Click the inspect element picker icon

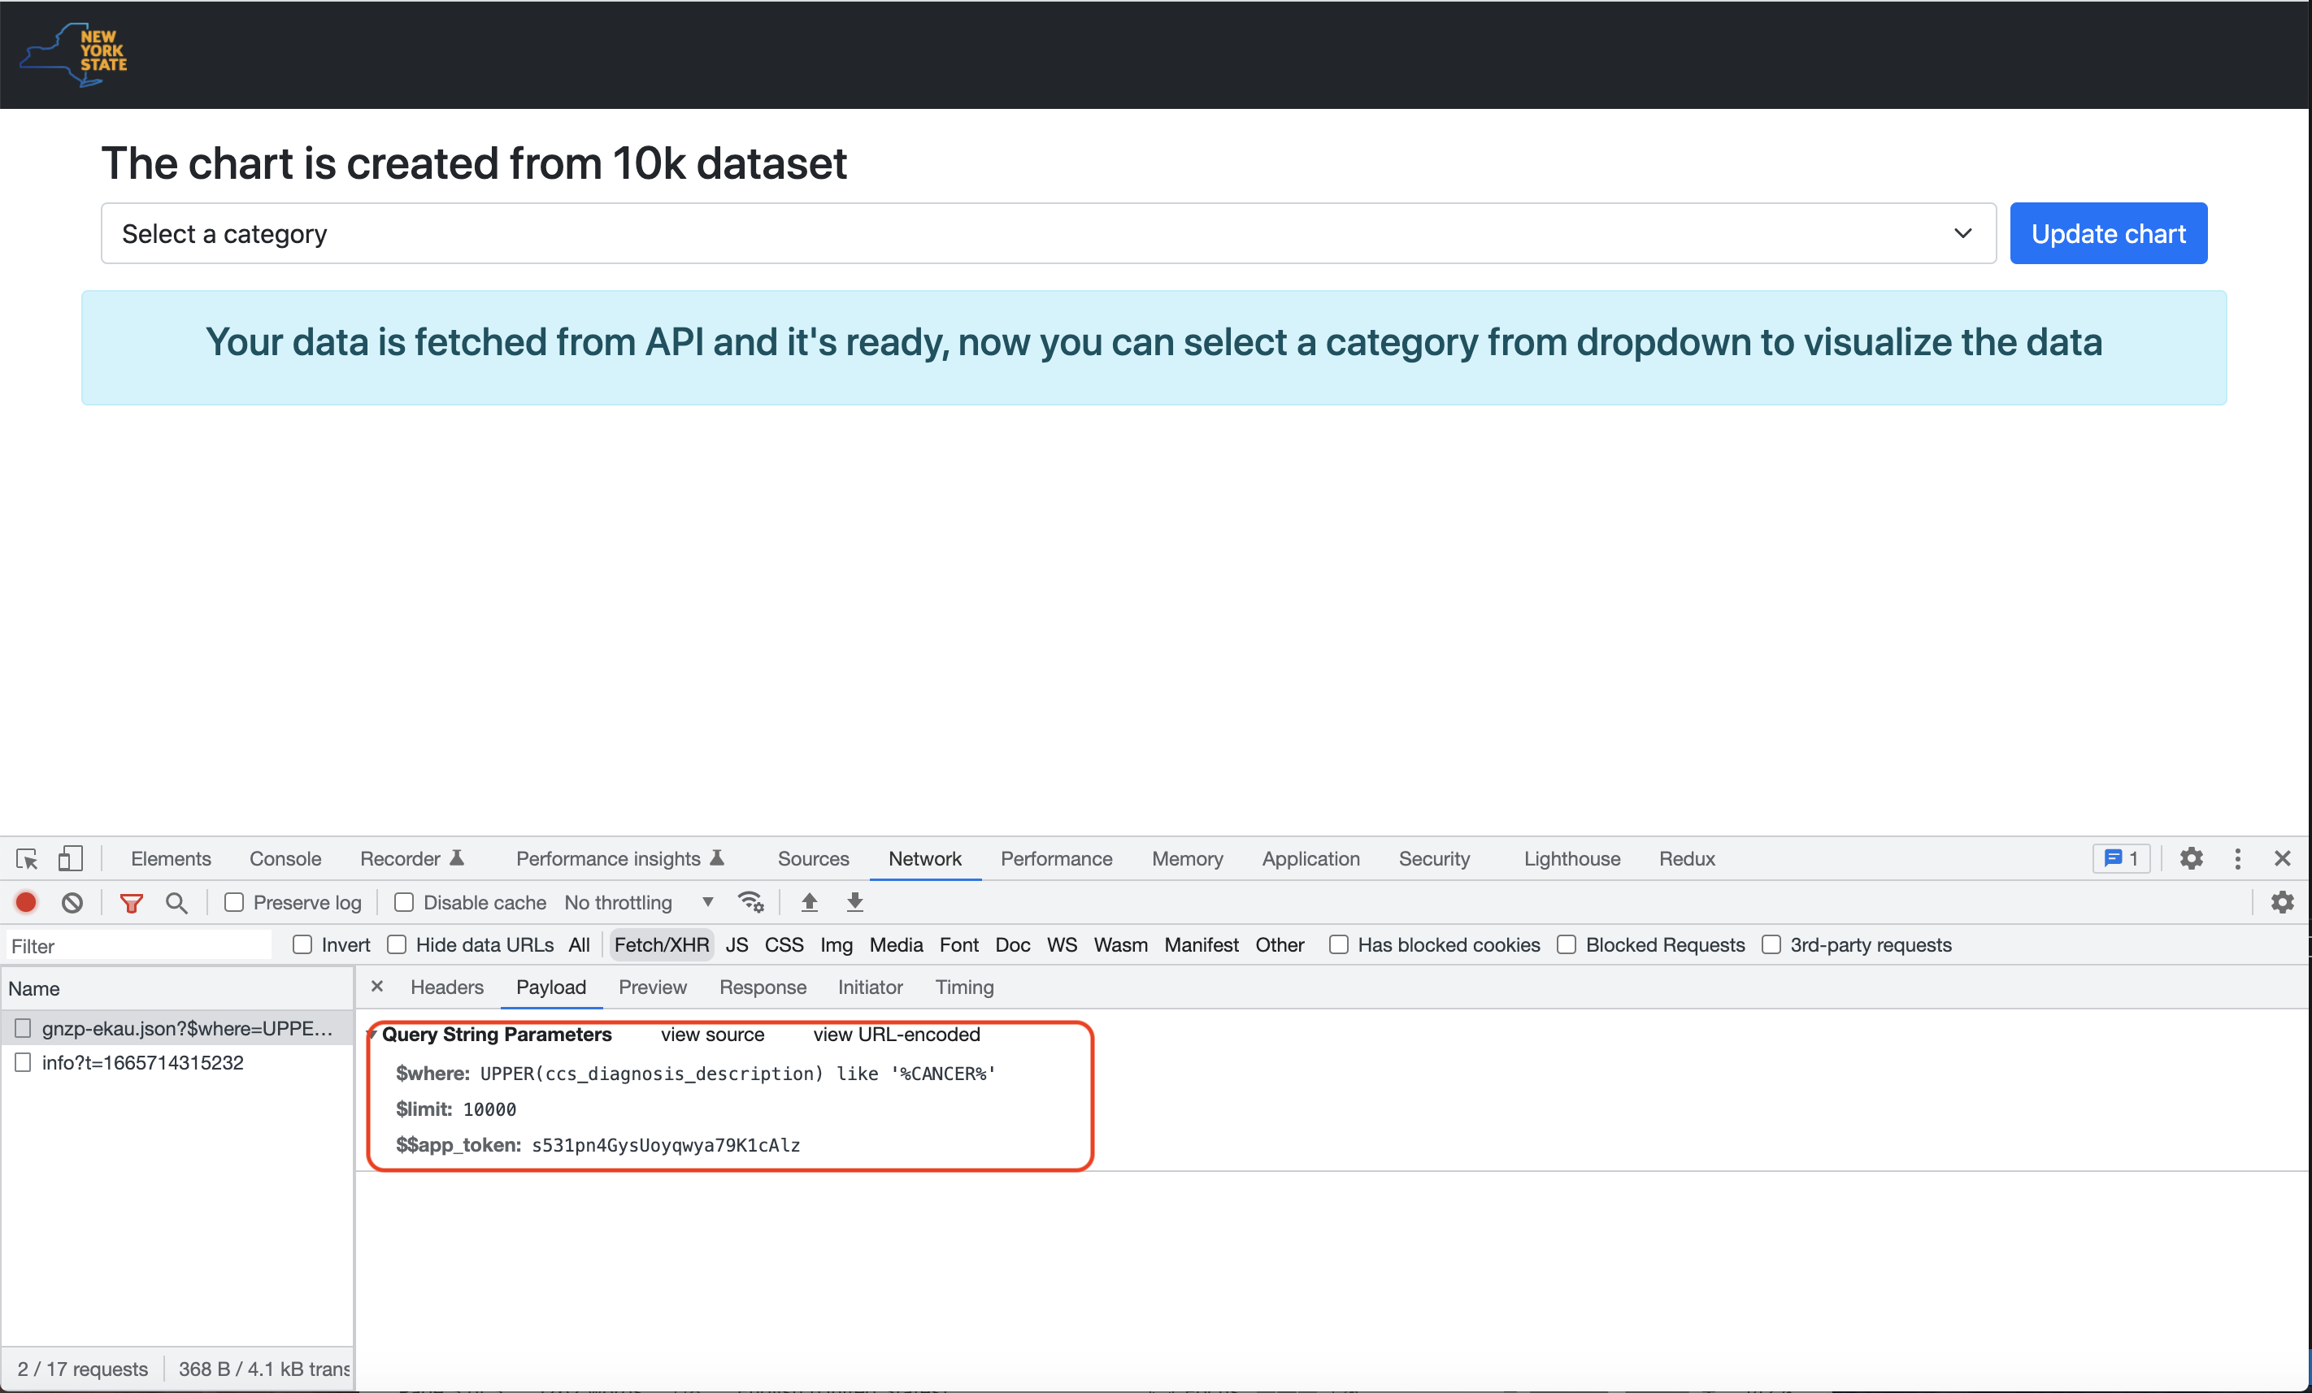(26, 858)
